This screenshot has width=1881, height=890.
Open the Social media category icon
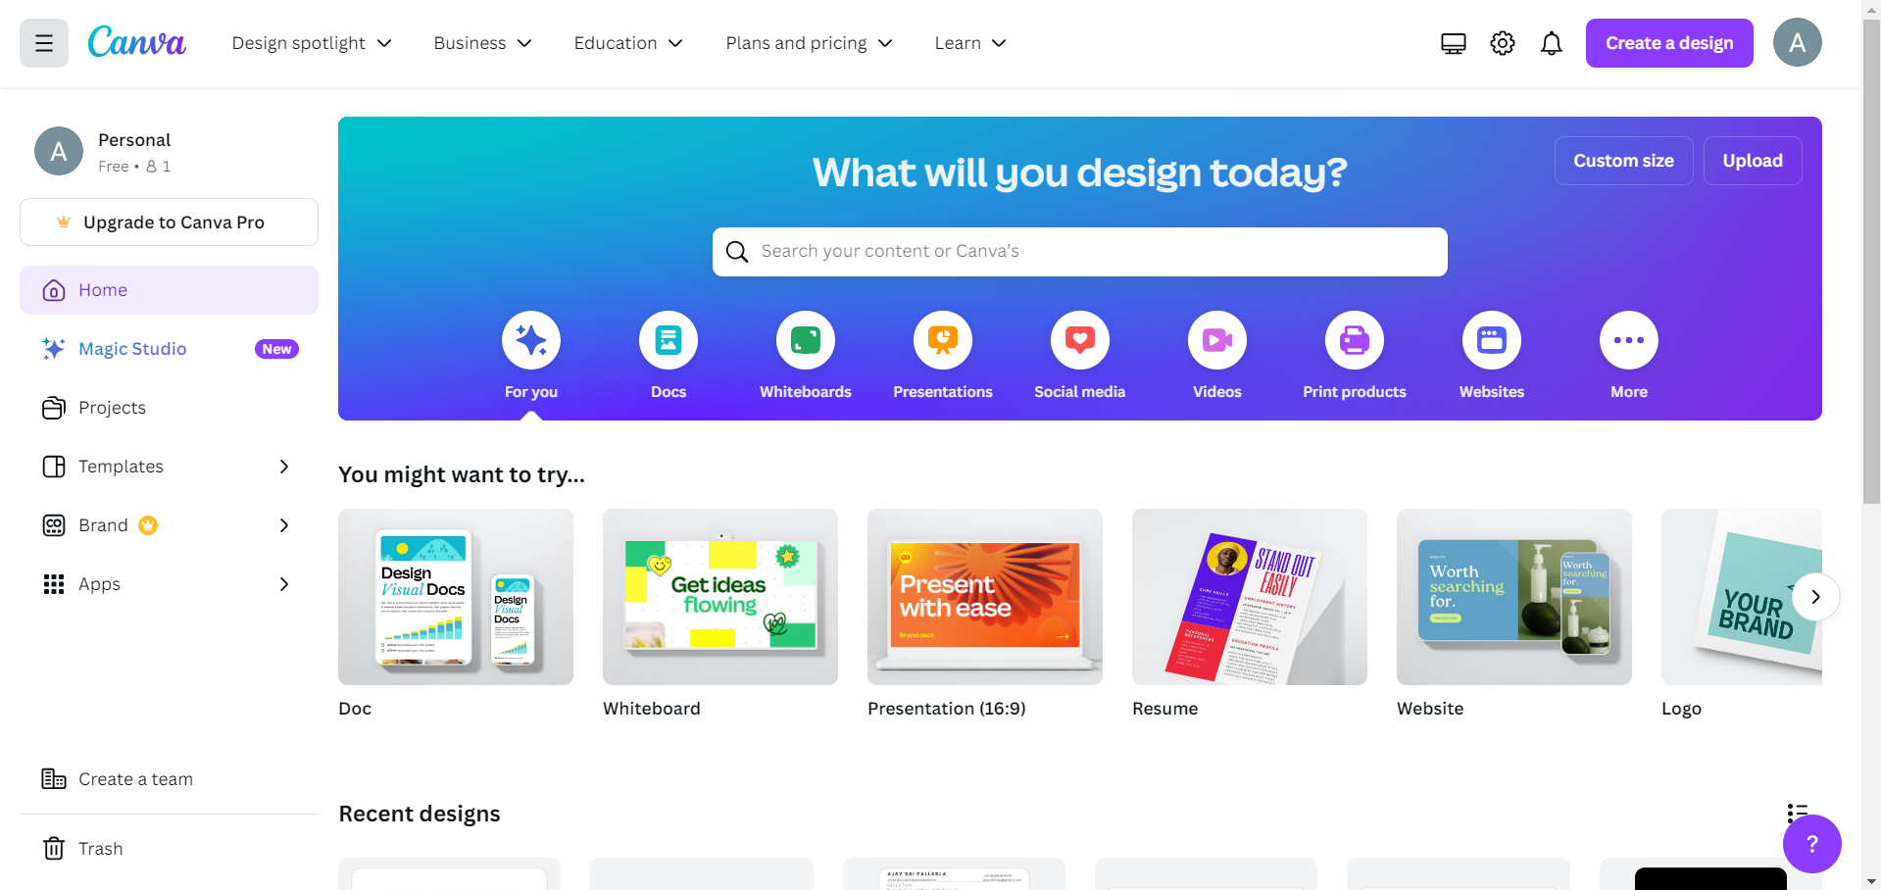(1079, 340)
